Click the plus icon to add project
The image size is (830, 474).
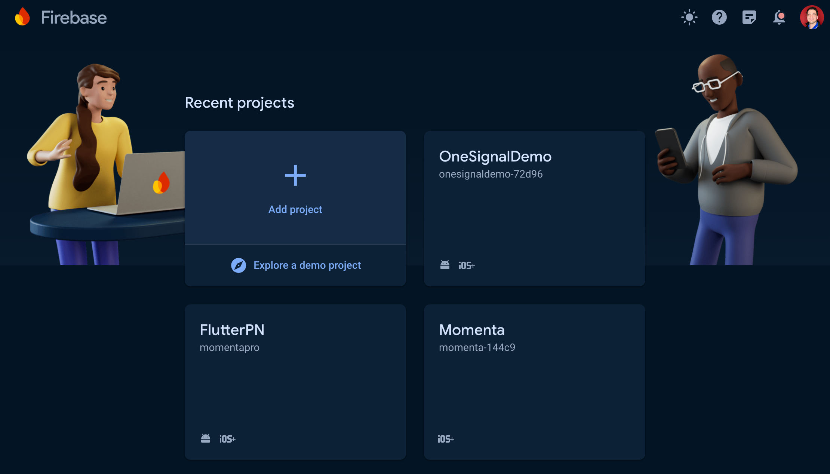click(x=295, y=175)
